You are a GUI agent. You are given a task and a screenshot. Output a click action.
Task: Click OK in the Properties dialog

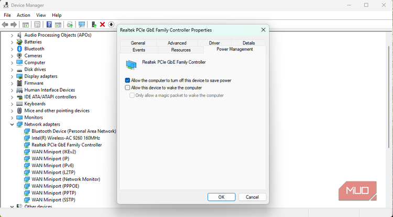[x=221, y=197]
